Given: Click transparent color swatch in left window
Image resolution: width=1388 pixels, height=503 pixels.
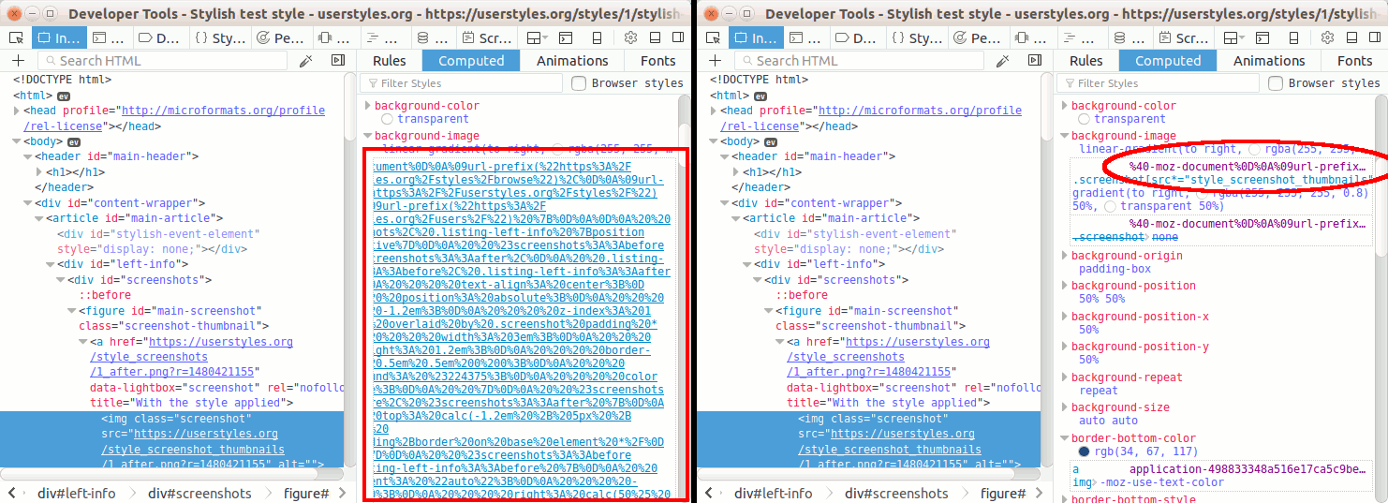Looking at the screenshot, I should click(x=387, y=120).
